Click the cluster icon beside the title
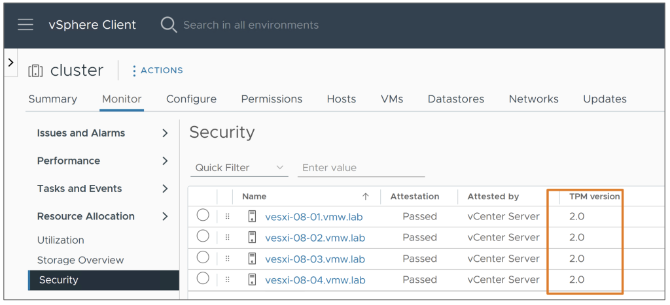670x305 pixels. click(x=35, y=71)
